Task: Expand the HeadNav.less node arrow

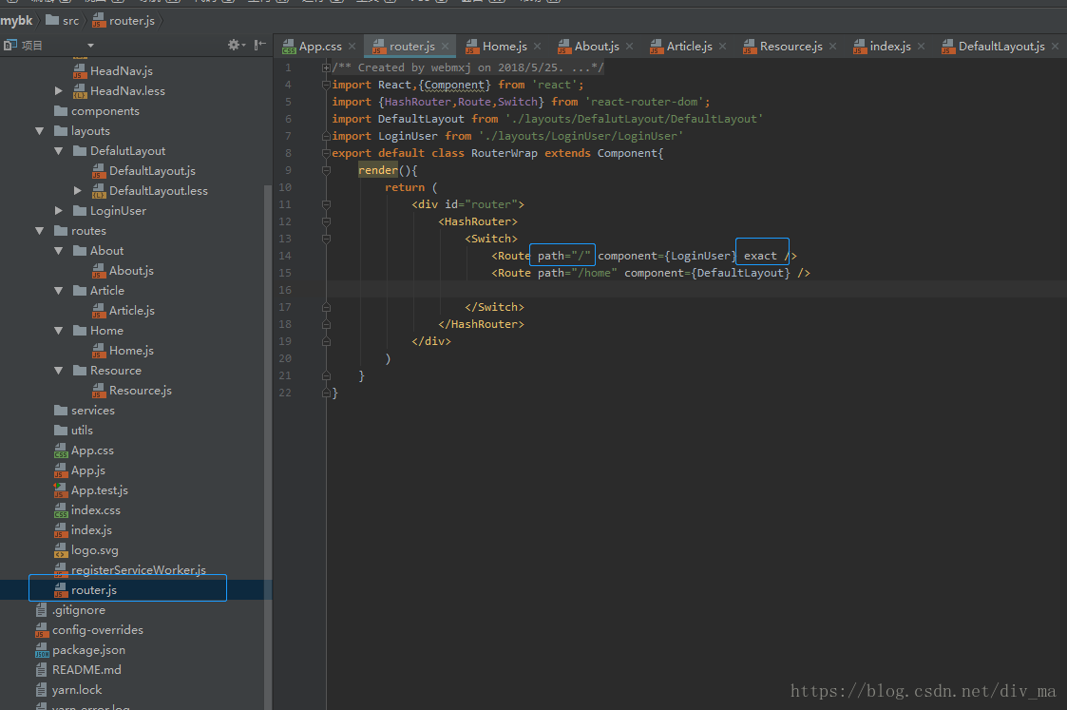Action: (59, 90)
